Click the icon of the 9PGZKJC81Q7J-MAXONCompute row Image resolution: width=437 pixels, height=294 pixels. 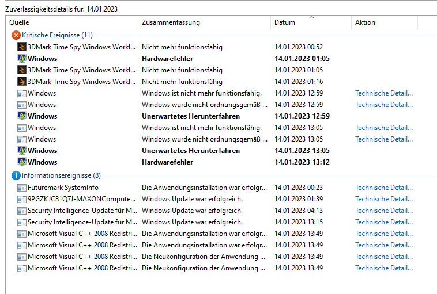pos(22,199)
